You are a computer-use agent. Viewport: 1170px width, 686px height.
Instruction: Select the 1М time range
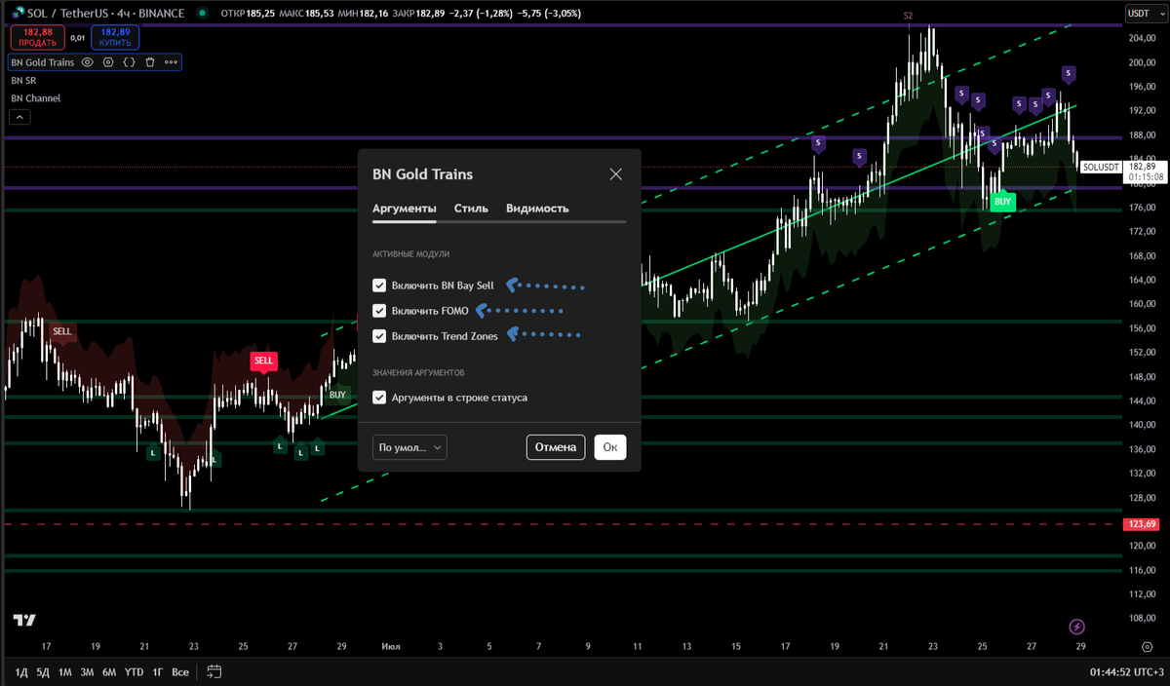click(64, 671)
